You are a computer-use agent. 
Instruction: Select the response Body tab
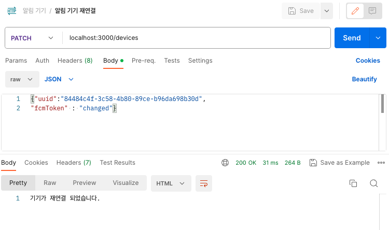[x=8, y=163]
